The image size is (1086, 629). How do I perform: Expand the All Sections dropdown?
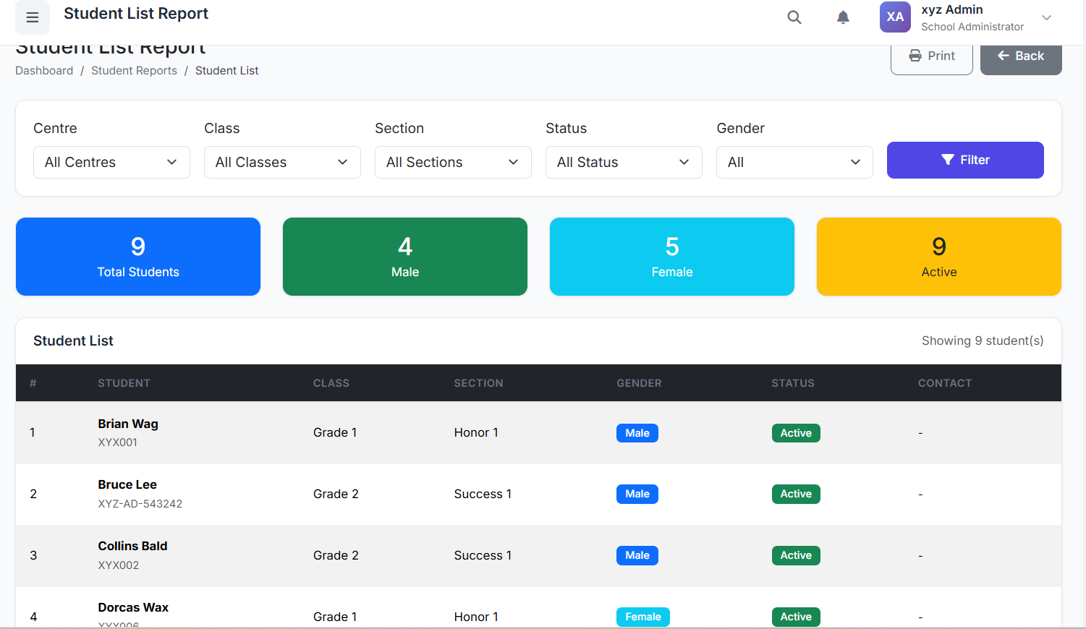453,163
